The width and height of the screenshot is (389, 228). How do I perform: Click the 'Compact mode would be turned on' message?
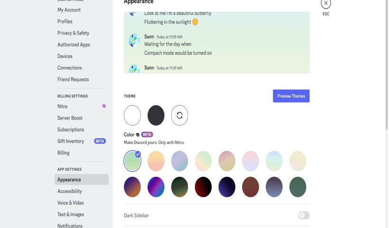point(178,53)
